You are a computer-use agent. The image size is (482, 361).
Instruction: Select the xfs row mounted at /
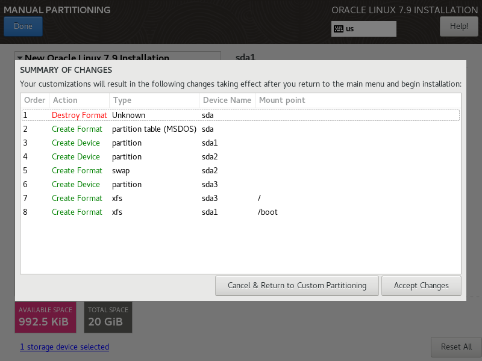(x=240, y=198)
